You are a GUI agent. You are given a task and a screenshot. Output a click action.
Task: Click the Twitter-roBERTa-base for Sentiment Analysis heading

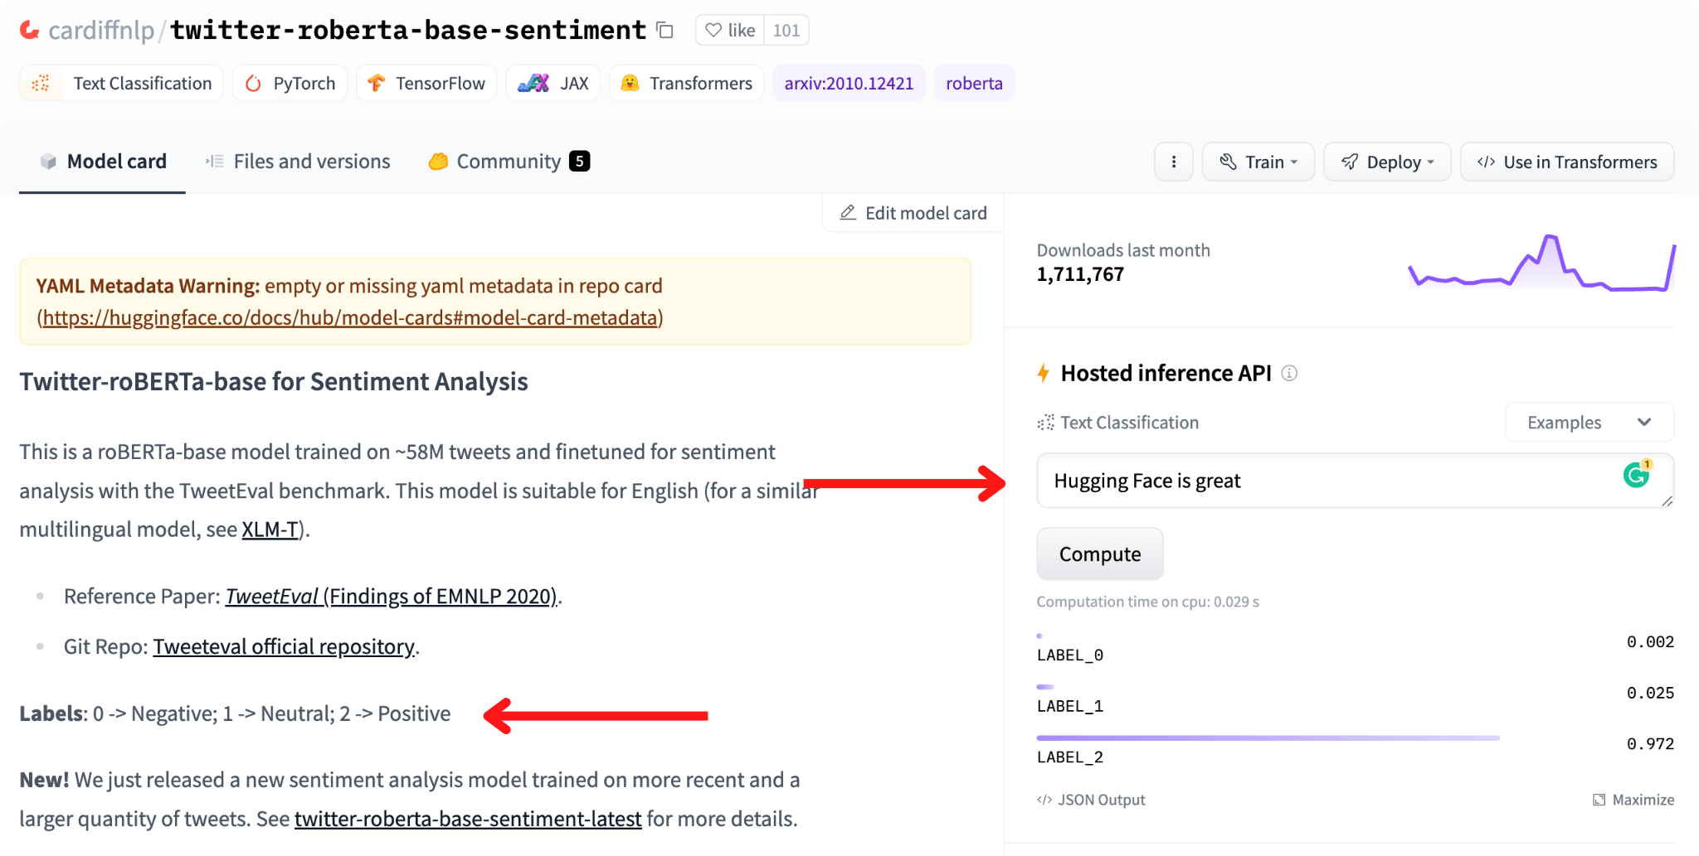click(274, 381)
